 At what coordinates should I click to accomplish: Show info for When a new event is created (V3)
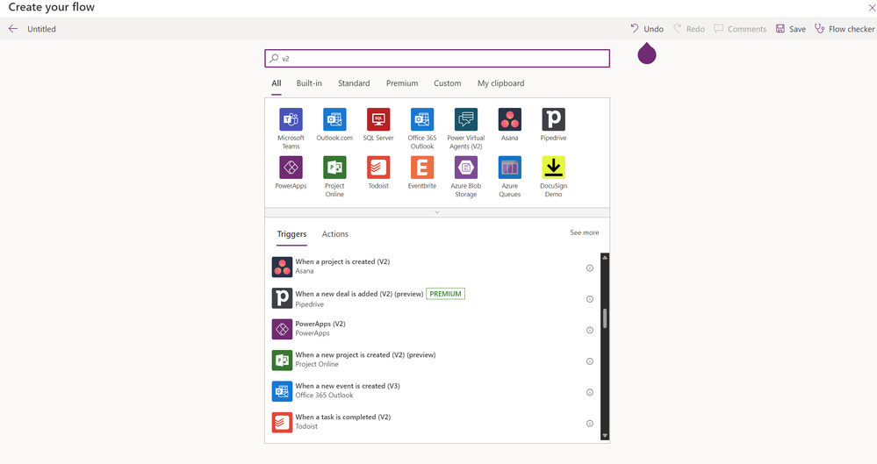tap(590, 392)
